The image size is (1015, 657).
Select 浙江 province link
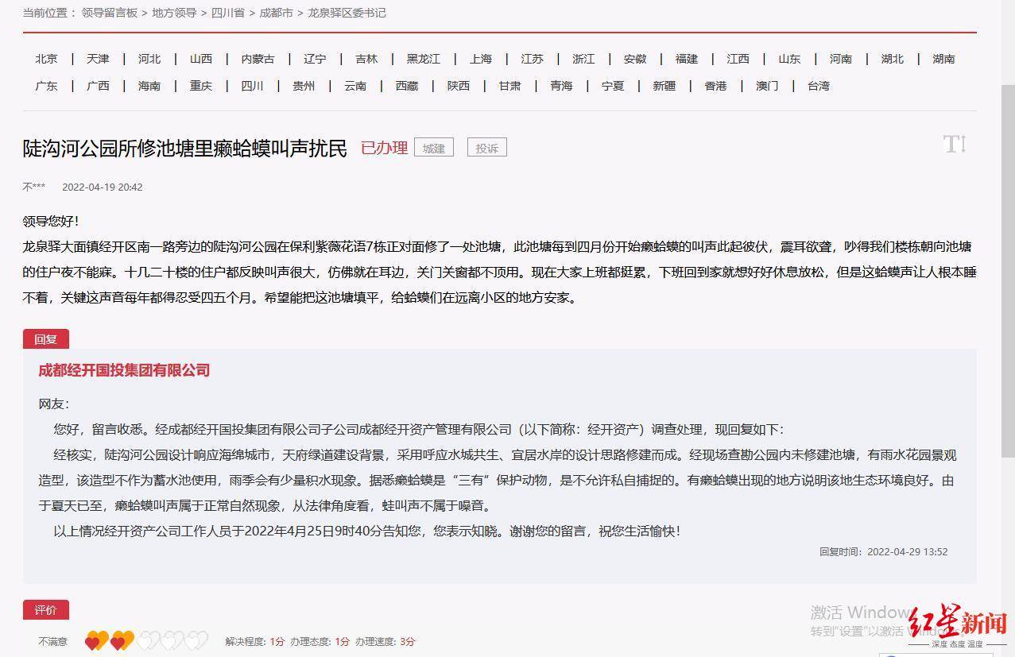(x=583, y=59)
